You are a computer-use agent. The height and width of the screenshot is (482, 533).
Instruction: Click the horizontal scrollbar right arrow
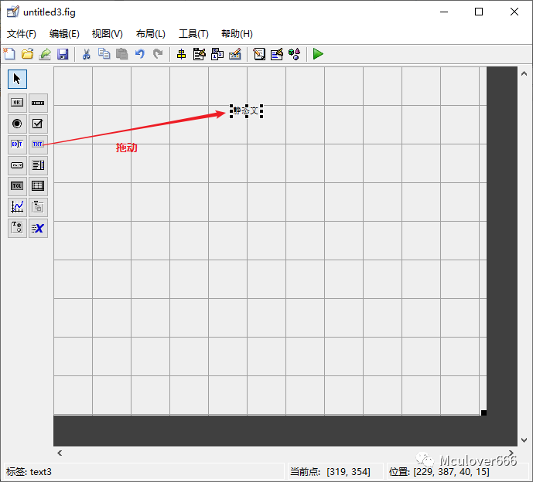click(511, 453)
